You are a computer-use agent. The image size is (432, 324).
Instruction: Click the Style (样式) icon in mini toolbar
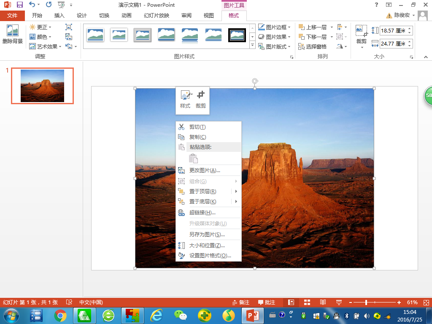coord(186,95)
